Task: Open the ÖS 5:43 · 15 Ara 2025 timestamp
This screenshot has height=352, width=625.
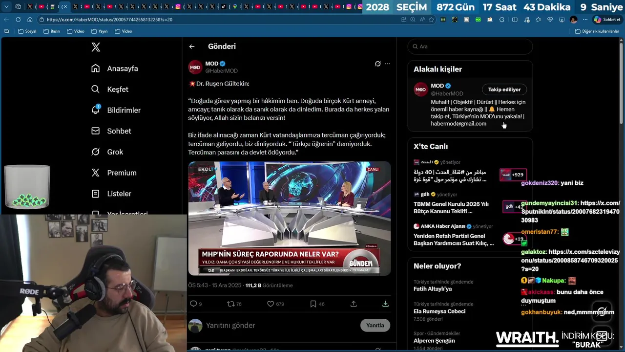Action: click(215, 285)
